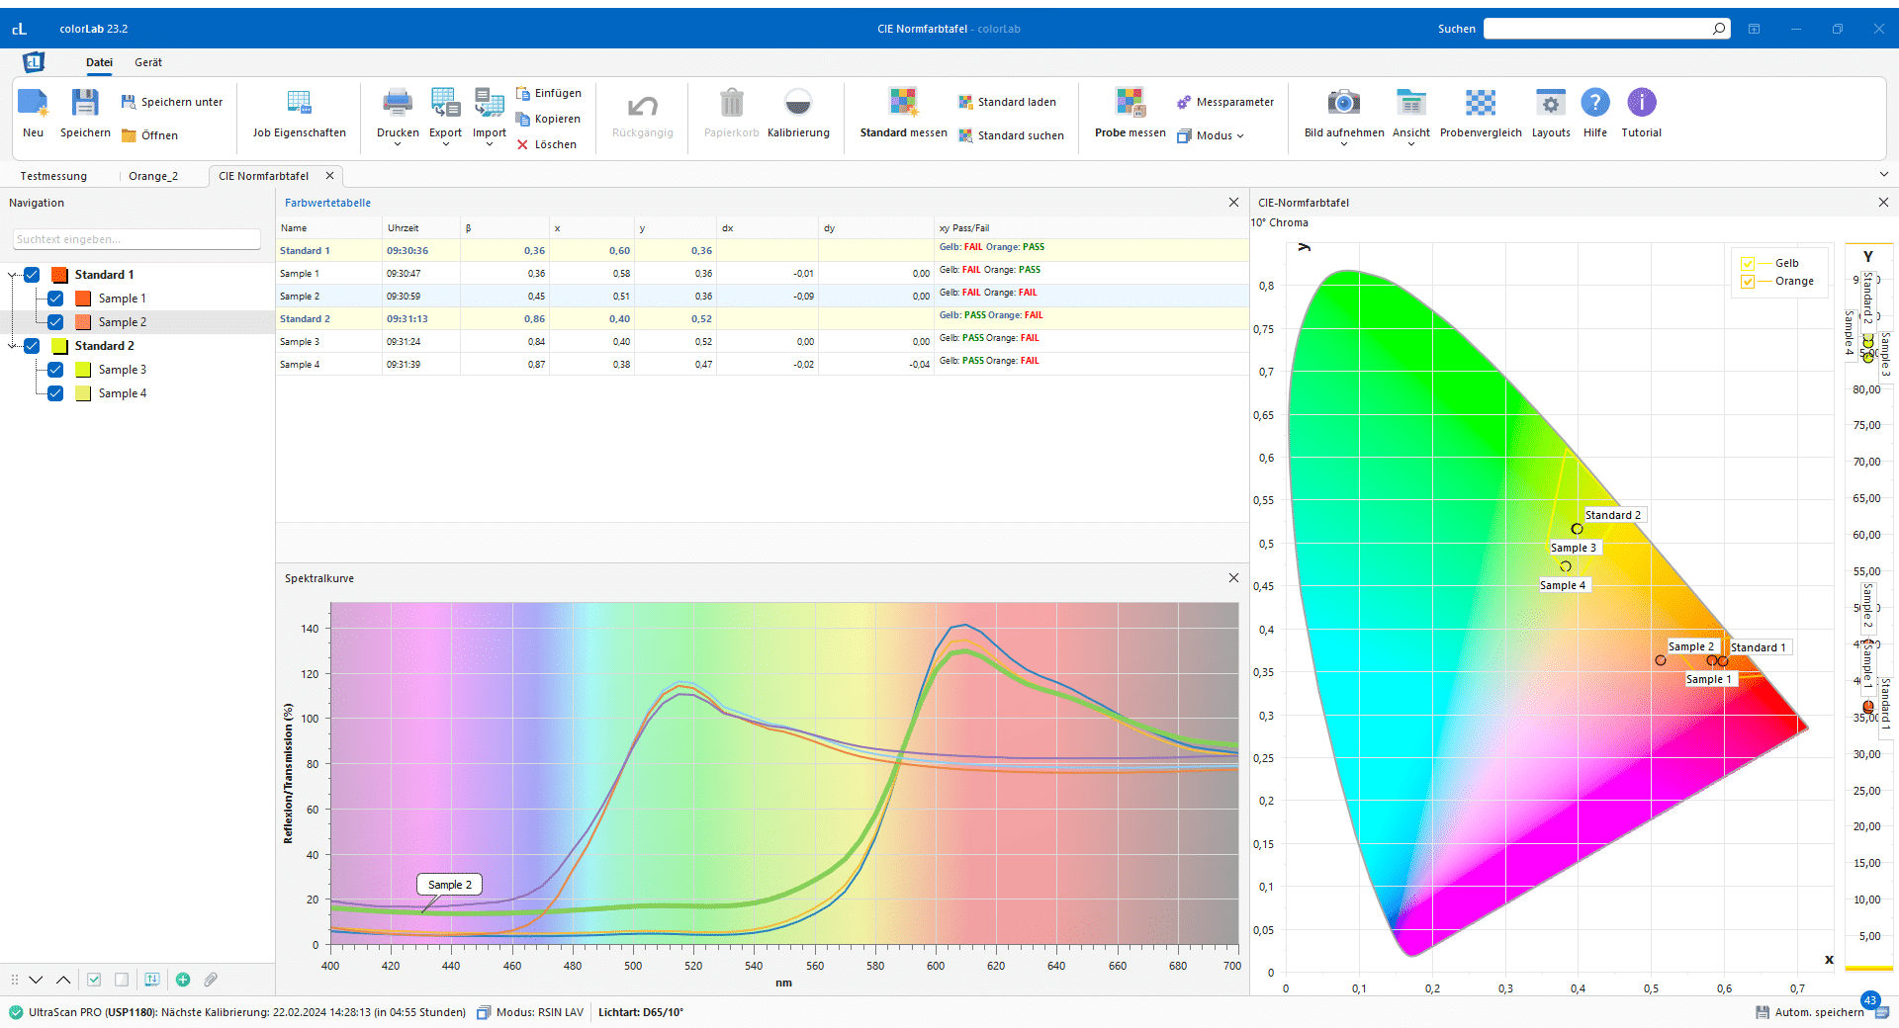This screenshot has height=1028, width=1899.
Task: Close the Farbwertetabelle panel
Action: coord(1233,203)
